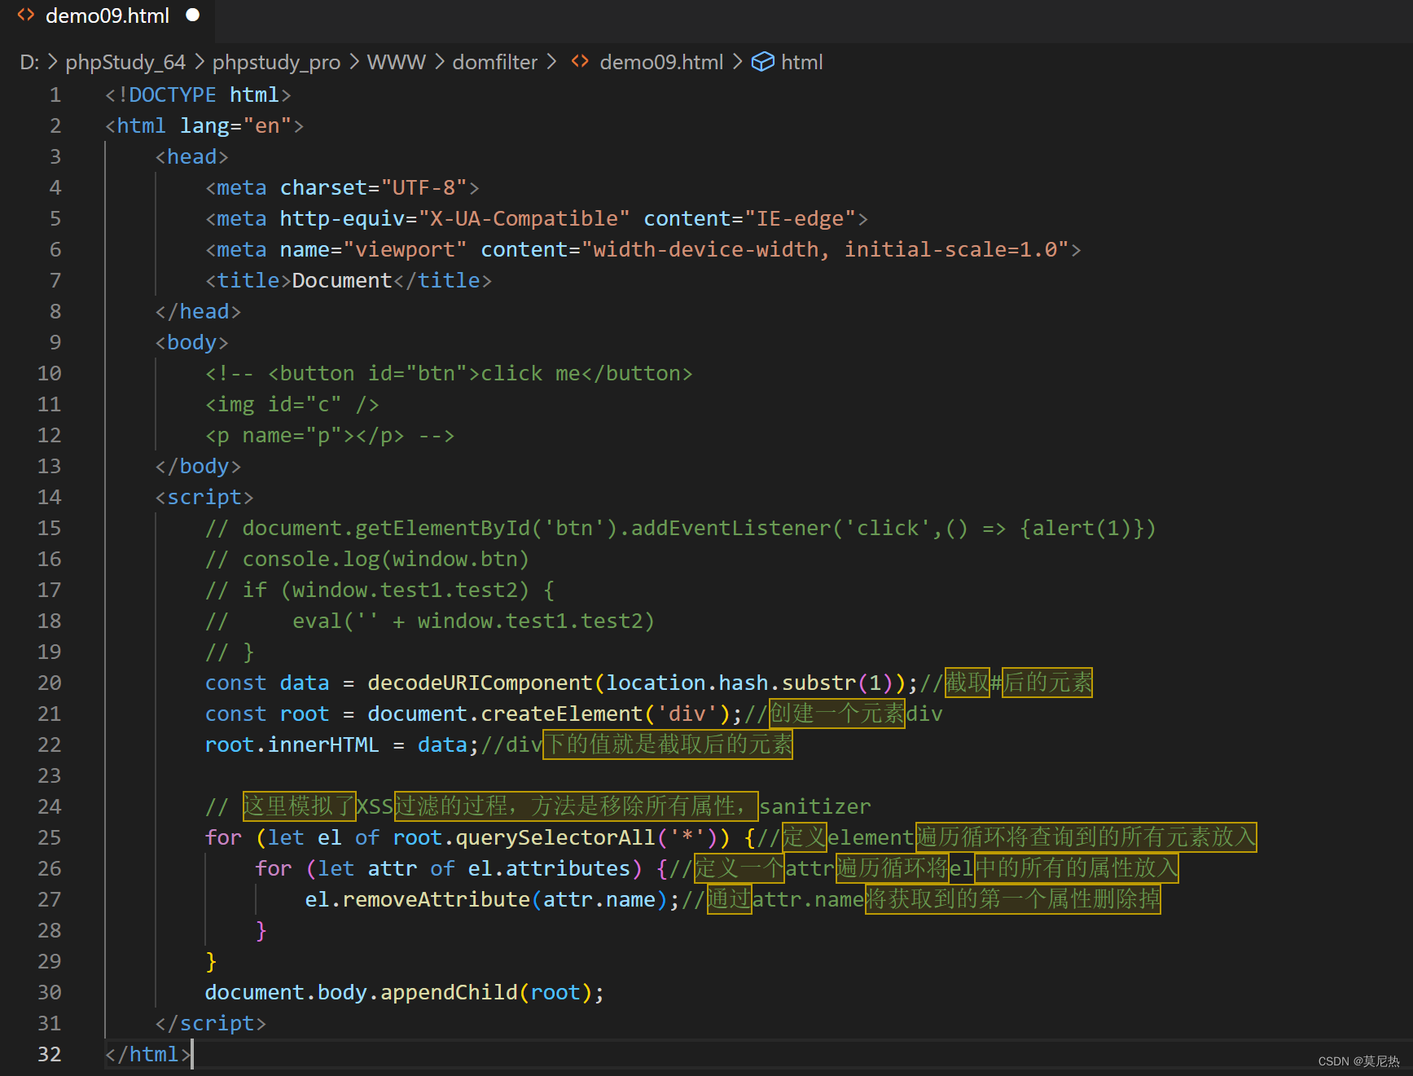Click the closing '</body>' tag
Viewport: 1413px width, 1076px height.
tap(198, 467)
